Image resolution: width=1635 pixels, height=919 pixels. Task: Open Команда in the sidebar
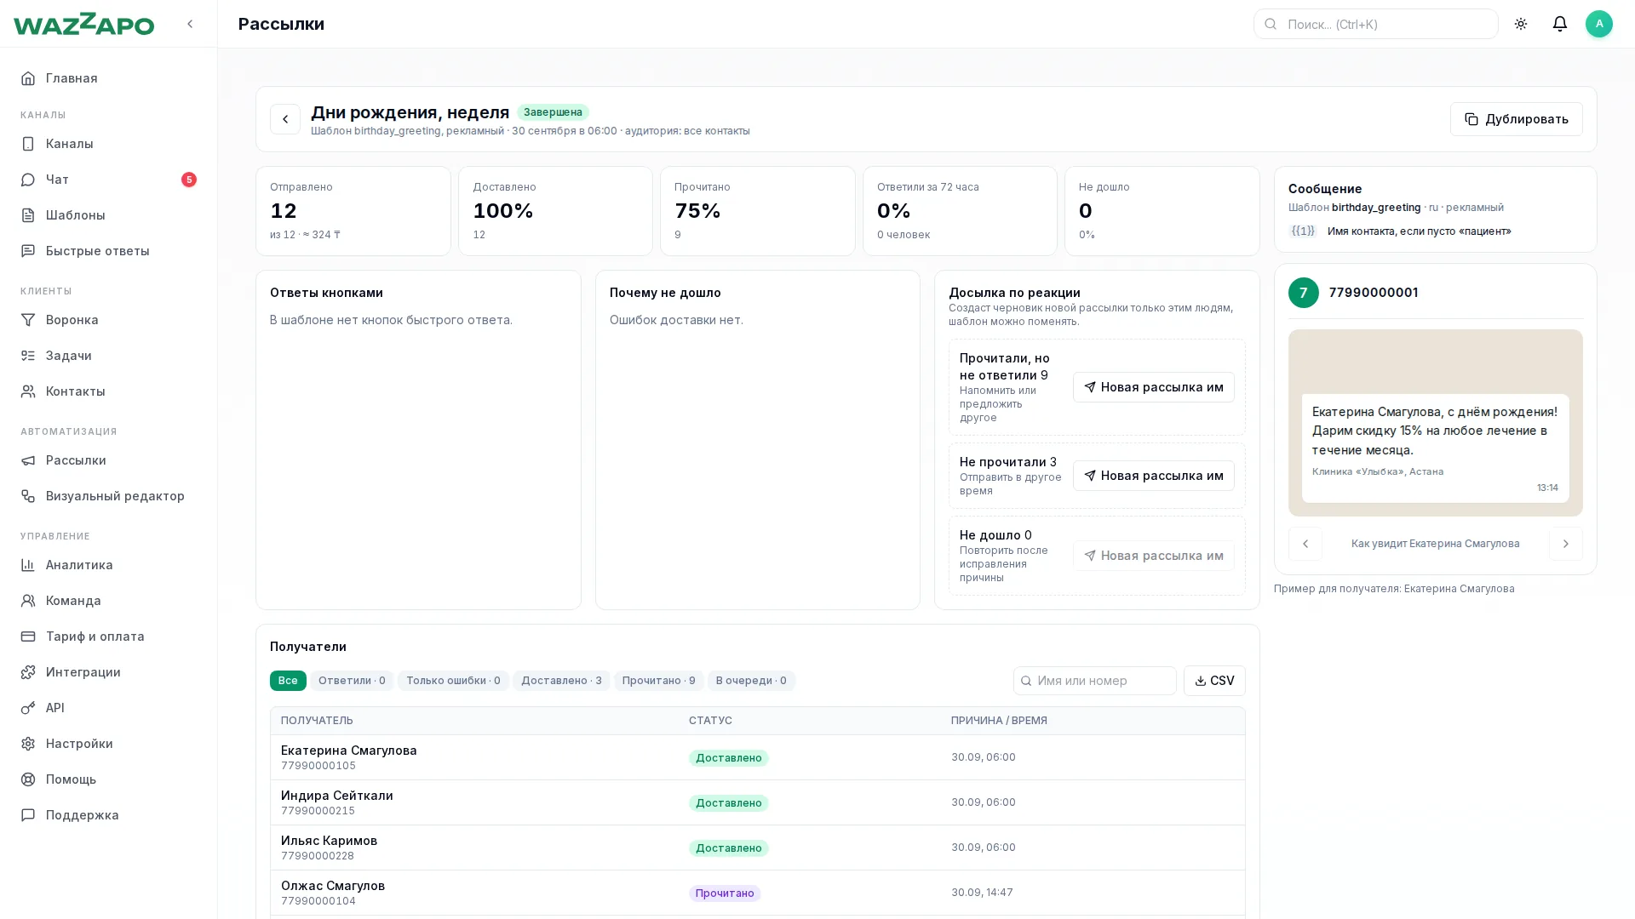[108, 601]
